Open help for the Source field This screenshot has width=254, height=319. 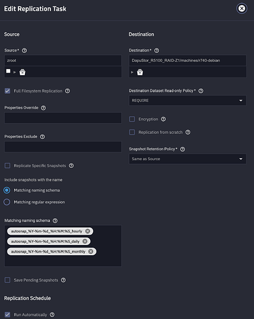(24, 50)
